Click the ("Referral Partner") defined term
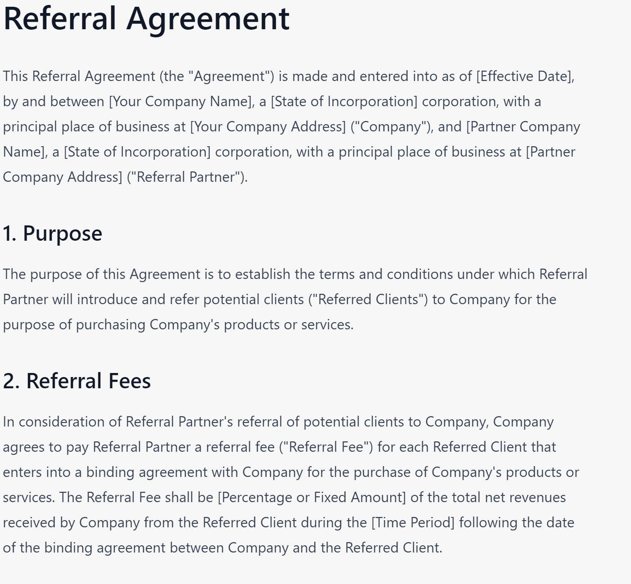The image size is (631, 584). pos(186,177)
